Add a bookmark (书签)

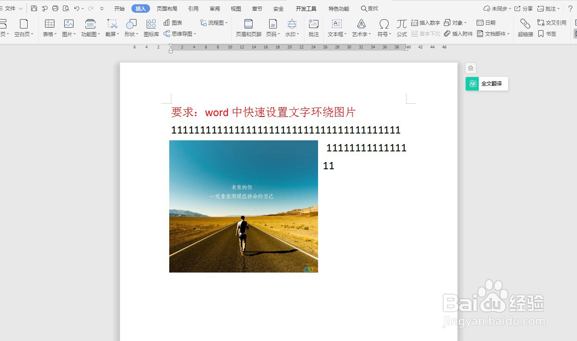point(547,34)
